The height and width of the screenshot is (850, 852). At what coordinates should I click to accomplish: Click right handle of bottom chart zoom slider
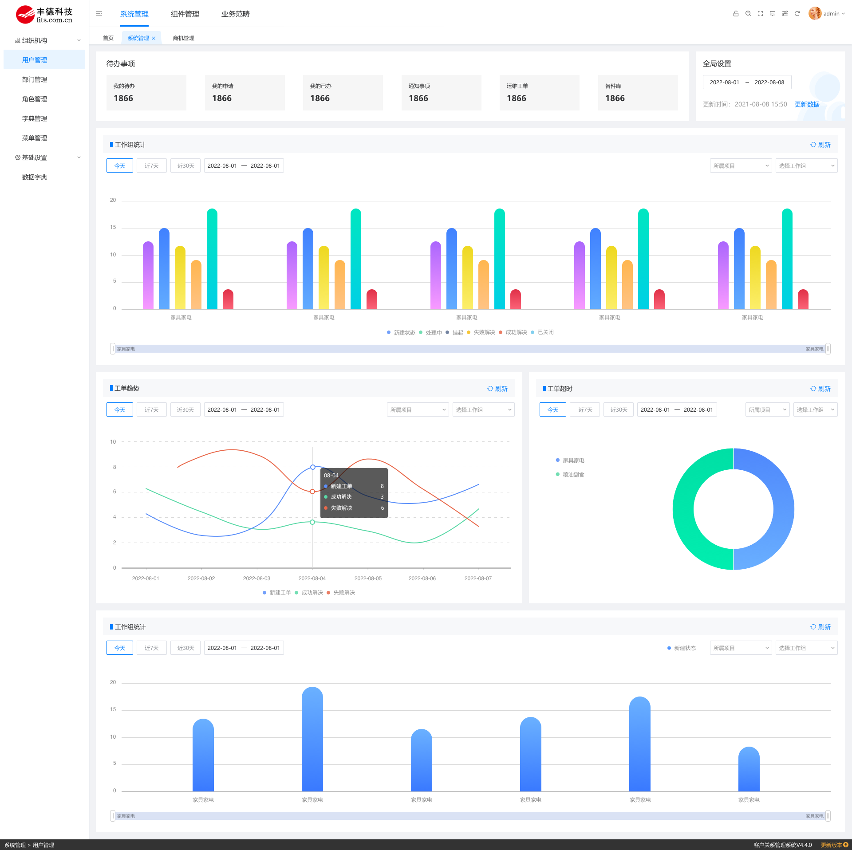(x=828, y=816)
